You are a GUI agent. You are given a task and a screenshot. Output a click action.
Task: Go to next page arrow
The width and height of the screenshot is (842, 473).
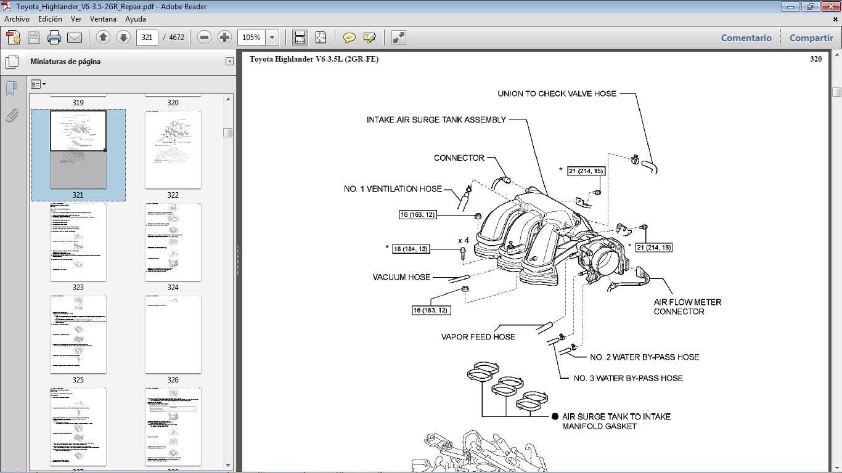tap(123, 38)
